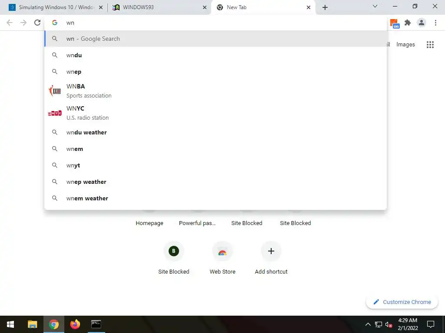Choose the 'wnep weather' suggestion
445x333 pixels.
pos(216,182)
